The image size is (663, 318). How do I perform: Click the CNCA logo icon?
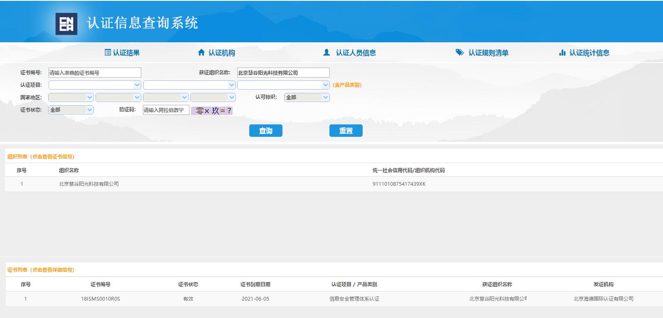[x=66, y=24]
